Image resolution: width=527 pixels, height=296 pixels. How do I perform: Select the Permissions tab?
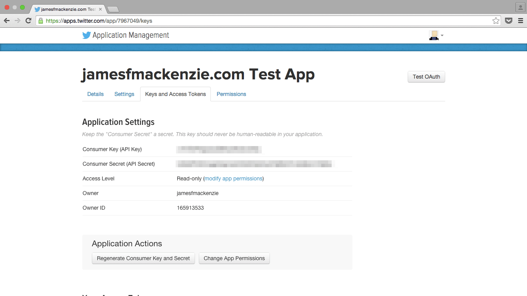pyautogui.click(x=231, y=94)
